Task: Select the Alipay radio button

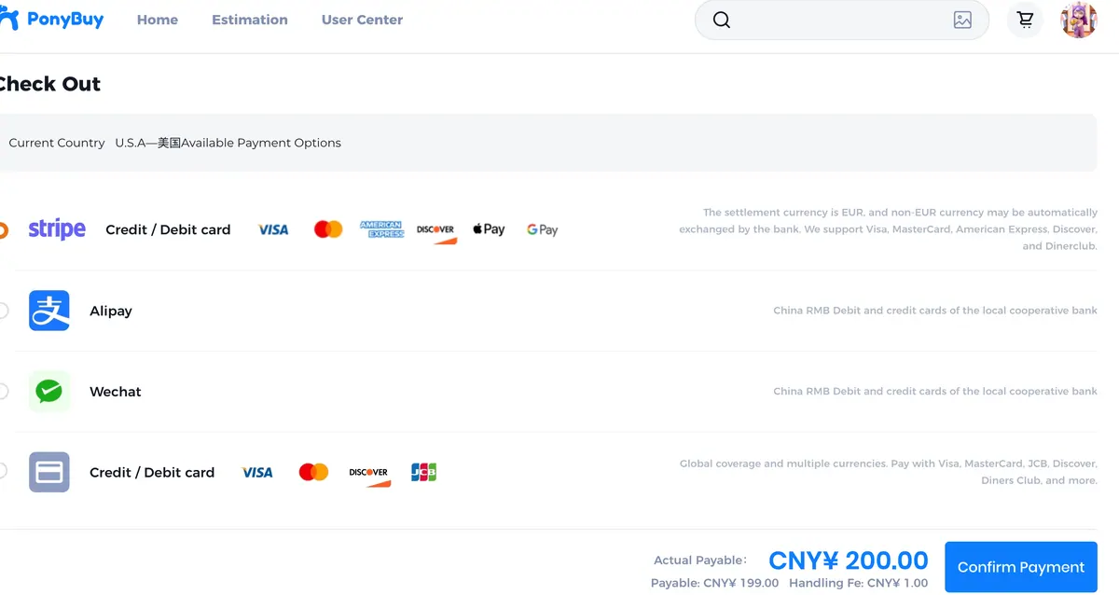Action: [x=2, y=311]
